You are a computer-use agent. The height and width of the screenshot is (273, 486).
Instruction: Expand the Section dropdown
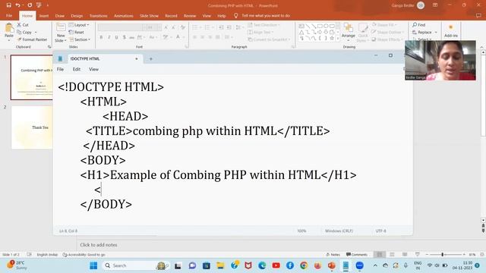tap(80, 39)
